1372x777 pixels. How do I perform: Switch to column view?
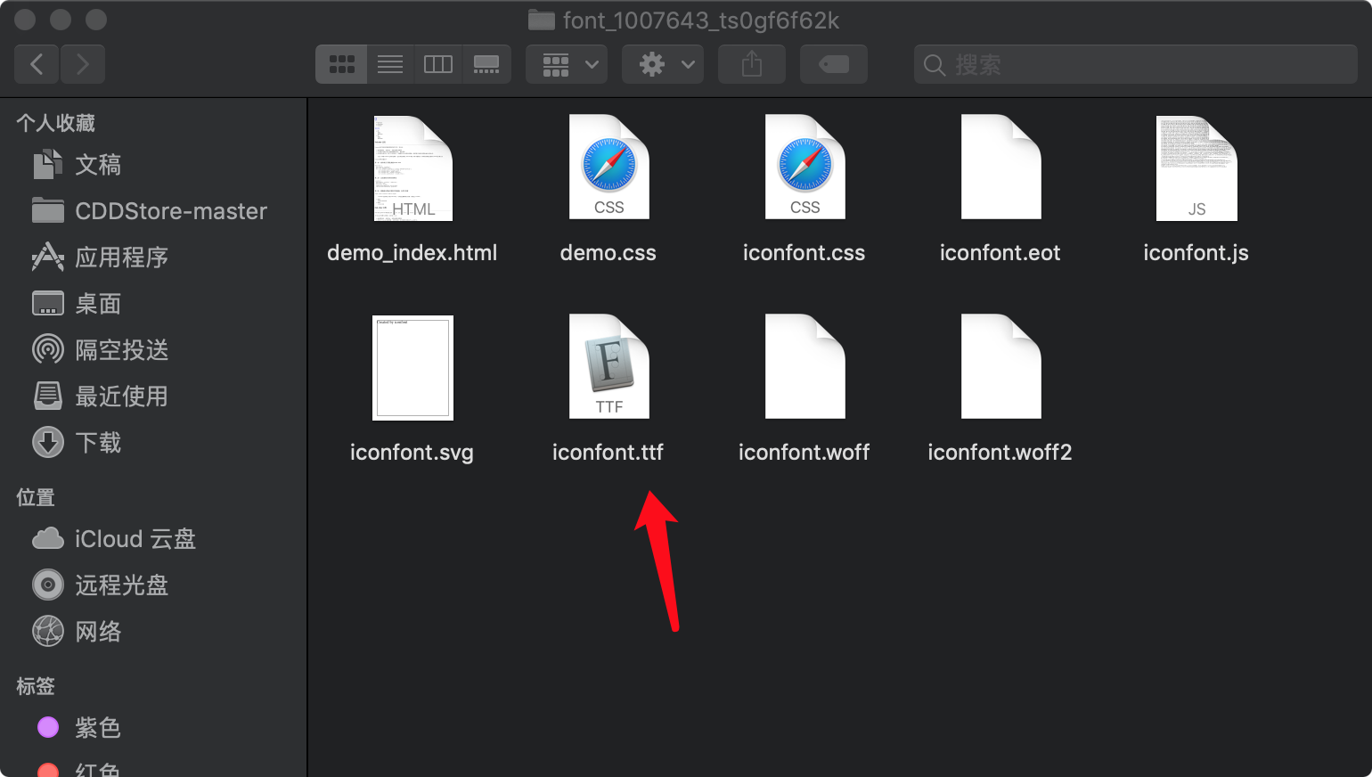pyautogui.click(x=437, y=63)
